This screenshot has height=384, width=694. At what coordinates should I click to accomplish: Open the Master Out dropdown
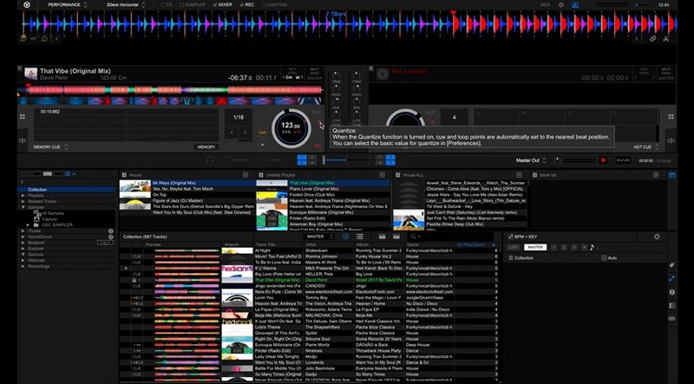point(531,160)
